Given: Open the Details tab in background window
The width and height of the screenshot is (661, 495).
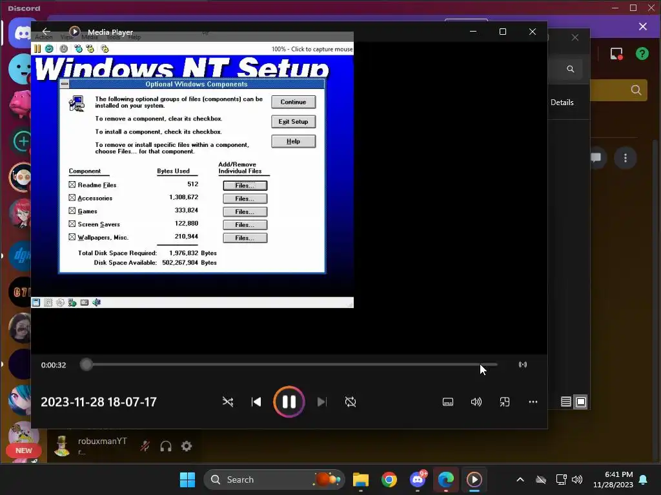Looking at the screenshot, I should coord(562,102).
